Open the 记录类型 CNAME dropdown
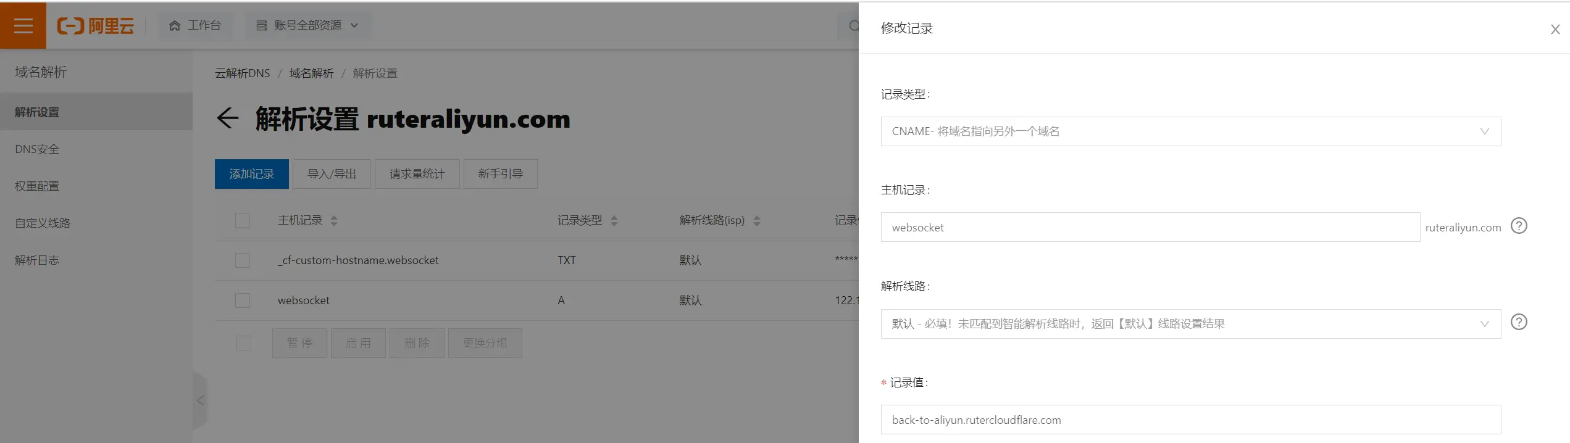Viewport: 1570px width, 443px height. point(1190,131)
